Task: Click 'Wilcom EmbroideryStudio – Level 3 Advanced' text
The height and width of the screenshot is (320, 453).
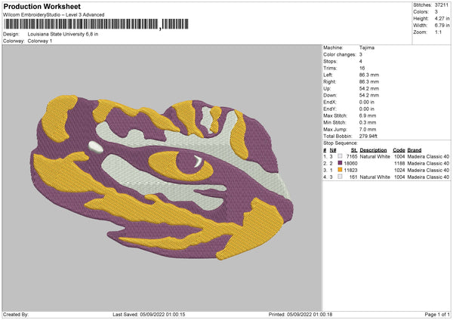Action: 54,15
